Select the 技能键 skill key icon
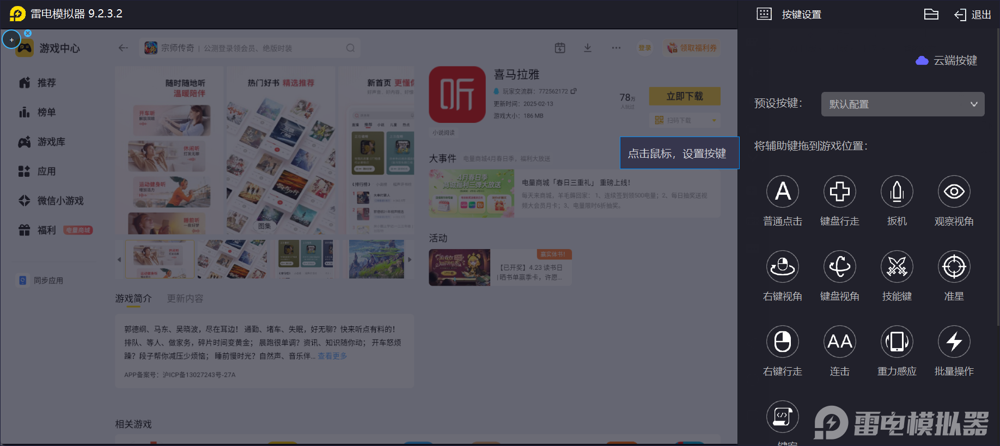The width and height of the screenshot is (1000, 446). pos(897,267)
